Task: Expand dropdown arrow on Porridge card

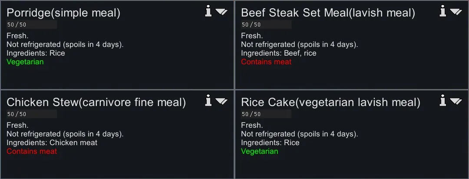Action: [x=221, y=12]
